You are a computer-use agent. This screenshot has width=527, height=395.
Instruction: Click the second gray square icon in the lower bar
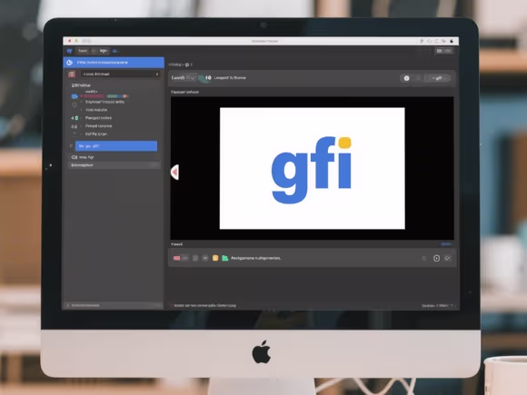click(x=205, y=258)
